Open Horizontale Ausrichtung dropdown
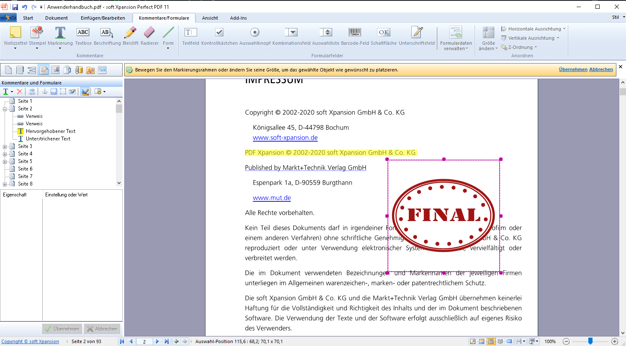Image resolution: width=626 pixels, height=346 pixels. 533,29
